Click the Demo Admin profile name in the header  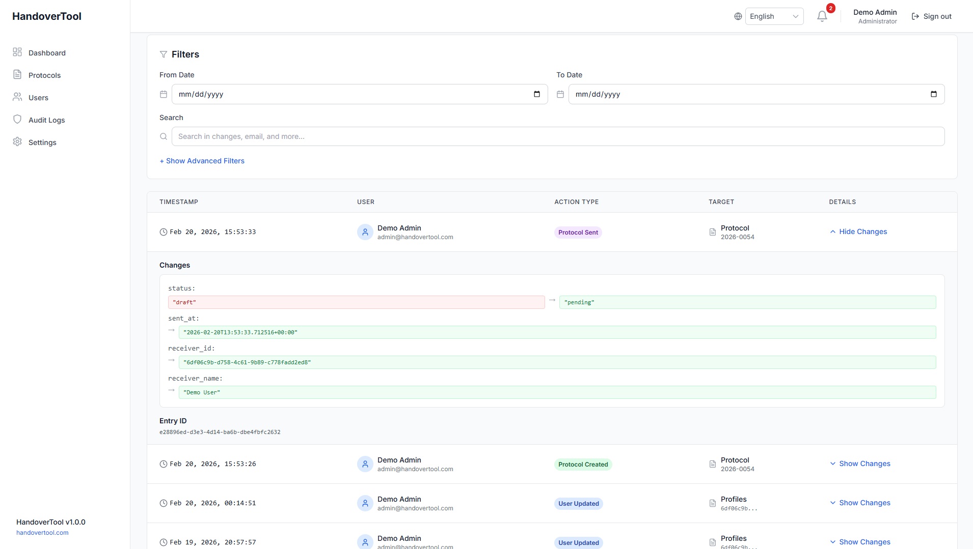click(875, 12)
